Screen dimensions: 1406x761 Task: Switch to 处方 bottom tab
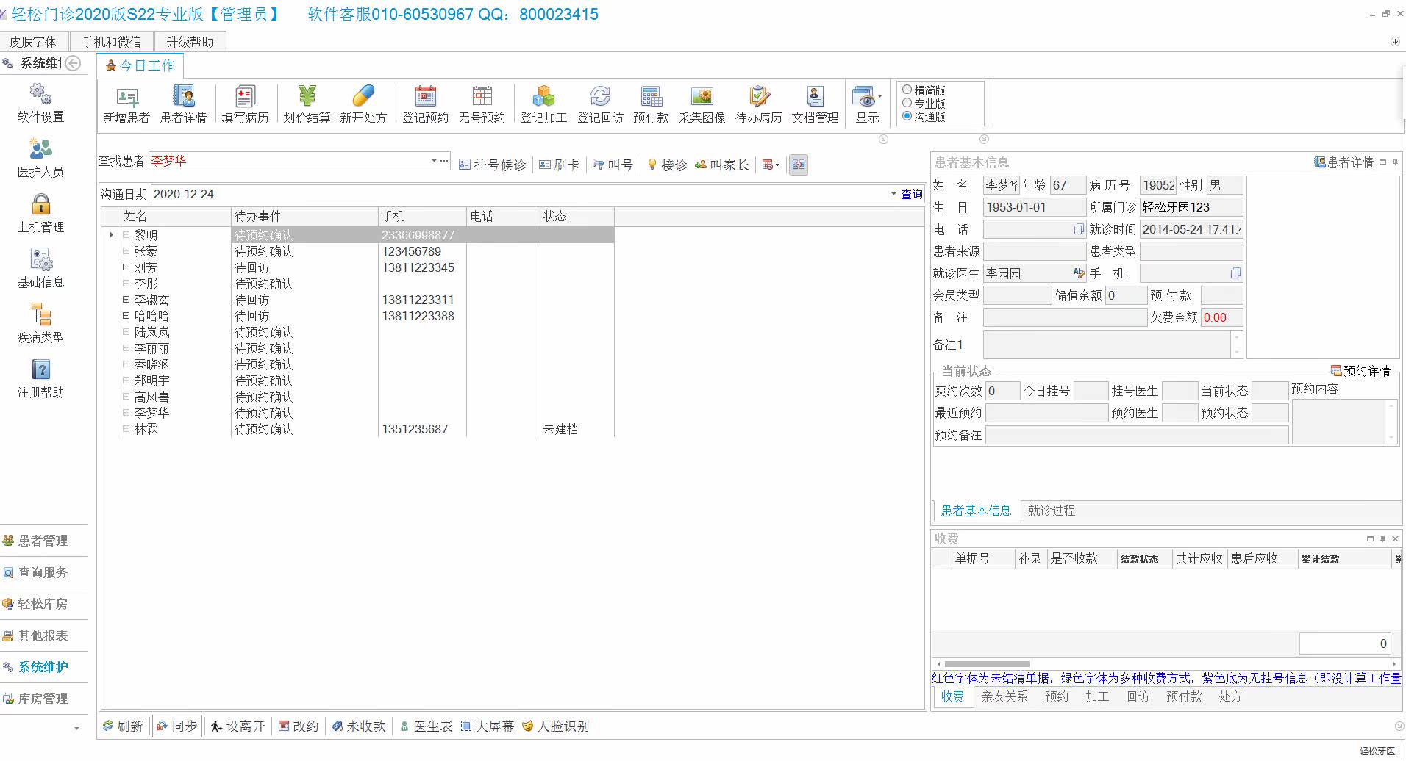pyautogui.click(x=1230, y=696)
